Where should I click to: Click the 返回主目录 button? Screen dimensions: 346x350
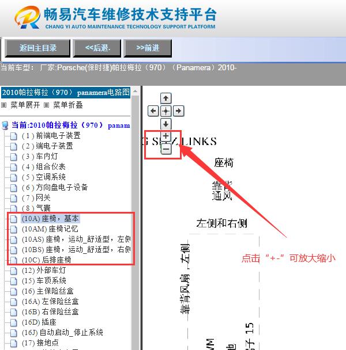pyautogui.click(x=37, y=48)
